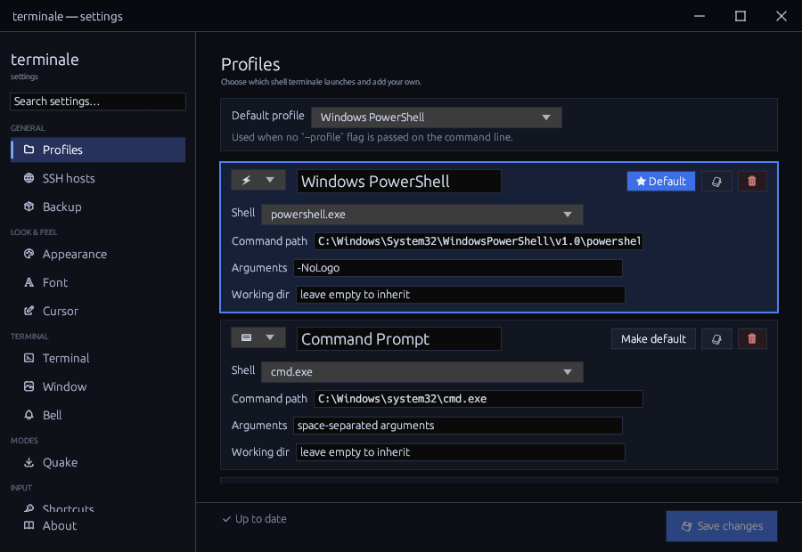Click the Save changes button

(x=722, y=526)
